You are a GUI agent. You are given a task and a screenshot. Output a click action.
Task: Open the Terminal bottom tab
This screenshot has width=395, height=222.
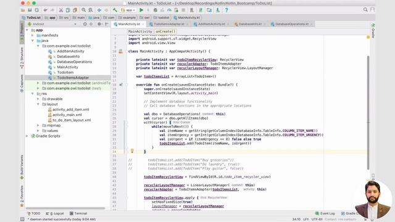pyautogui.click(x=78, y=213)
